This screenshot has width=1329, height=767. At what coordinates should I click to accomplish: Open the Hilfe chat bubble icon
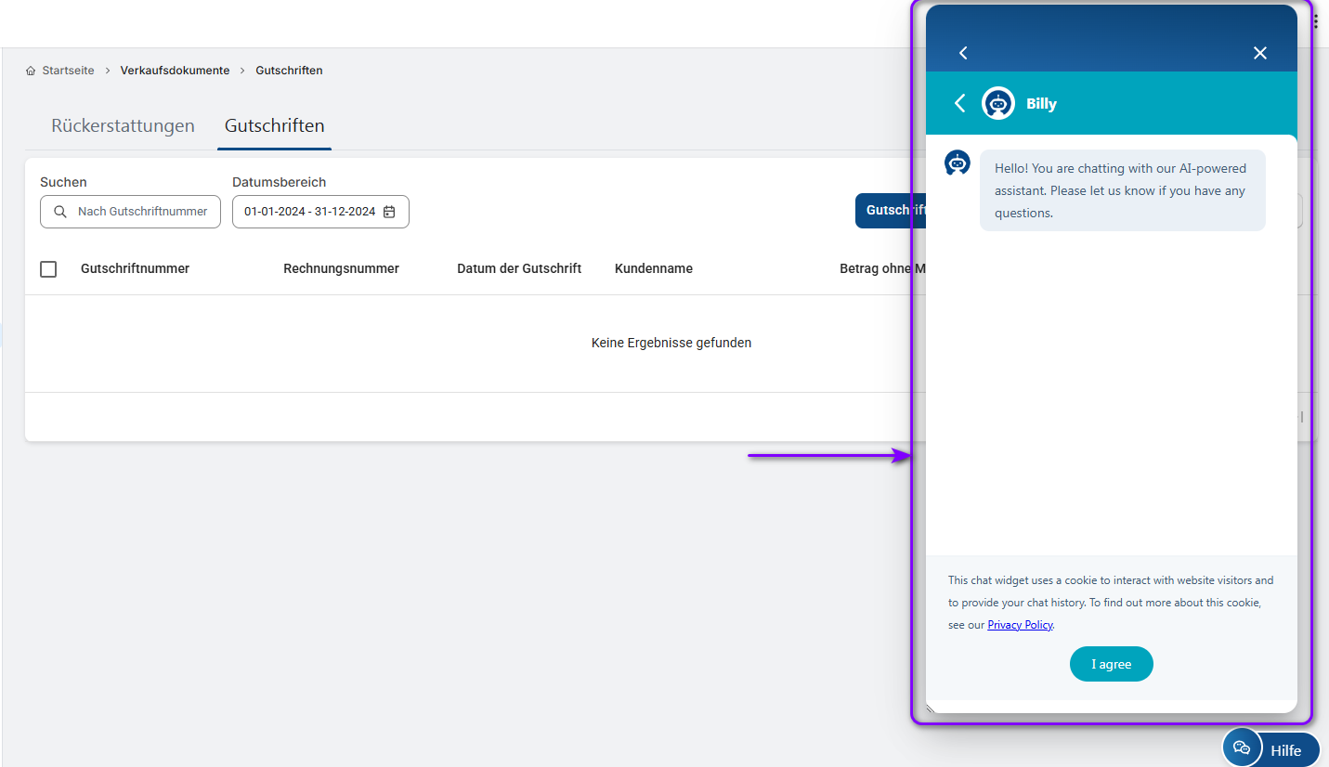(1242, 748)
